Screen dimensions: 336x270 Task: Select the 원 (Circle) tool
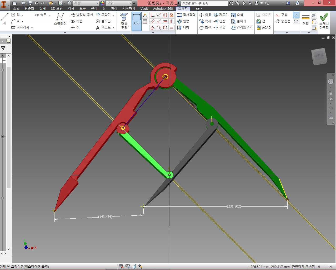(16, 15)
